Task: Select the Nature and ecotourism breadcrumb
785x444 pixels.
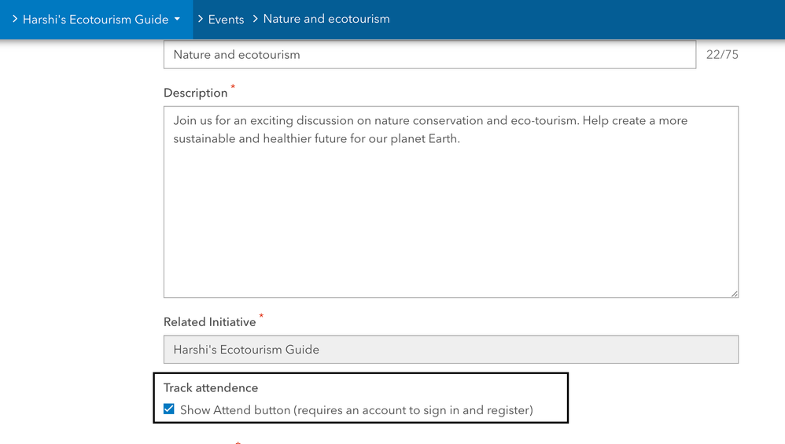Action: (326, 19)
